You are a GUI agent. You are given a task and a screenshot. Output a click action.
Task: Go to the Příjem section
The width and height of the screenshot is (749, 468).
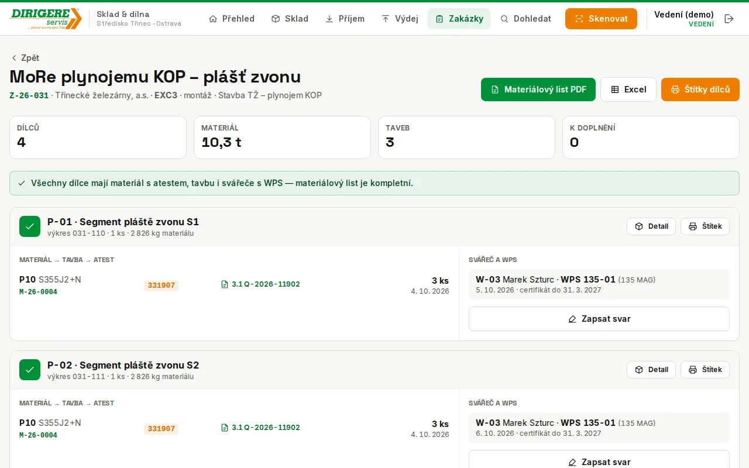click(x=345, y=19)
